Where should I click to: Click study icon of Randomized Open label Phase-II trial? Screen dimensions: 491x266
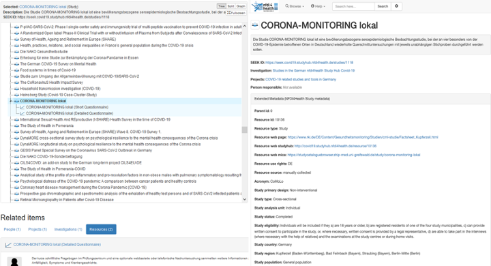(16, 33)
